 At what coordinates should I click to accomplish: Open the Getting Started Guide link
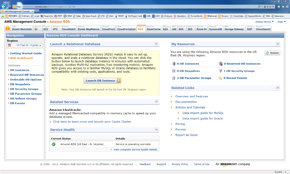coord(26,53)
